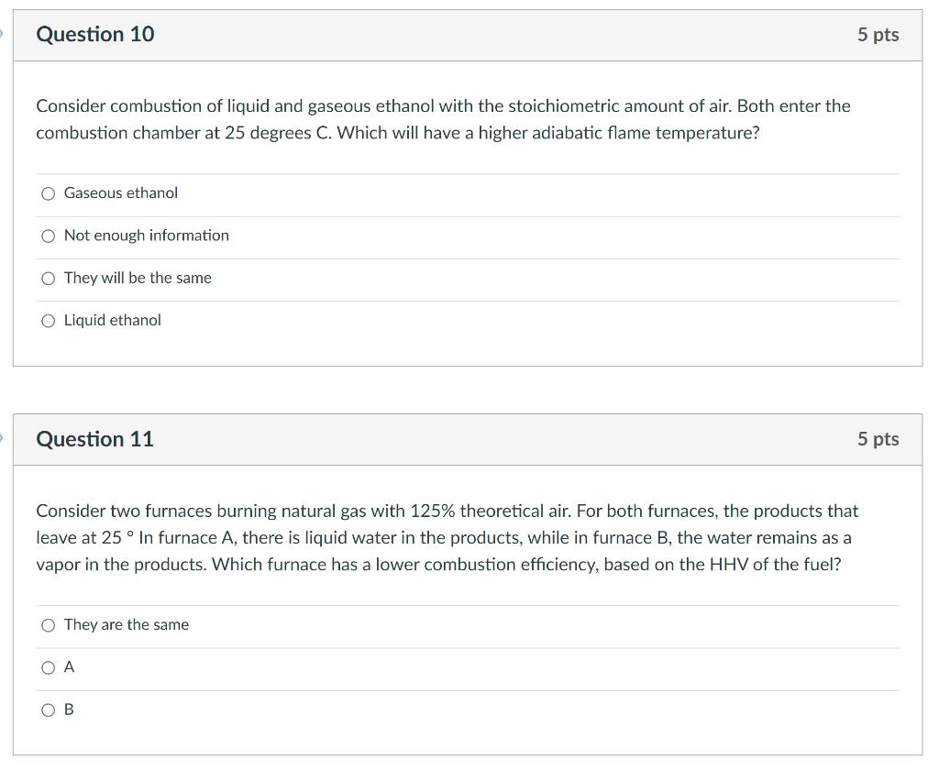Click the ethanol combustion question text
Image resolution: width=939 pixels, height=770 pixels.
(x=443, y=119)
